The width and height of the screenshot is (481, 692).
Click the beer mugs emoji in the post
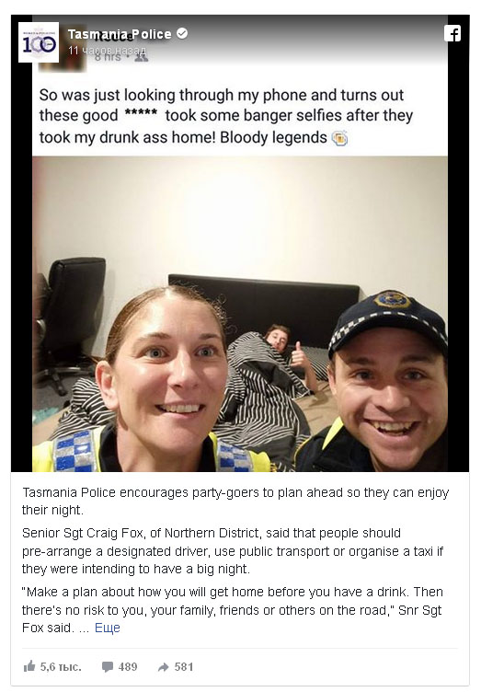[339, 138]
